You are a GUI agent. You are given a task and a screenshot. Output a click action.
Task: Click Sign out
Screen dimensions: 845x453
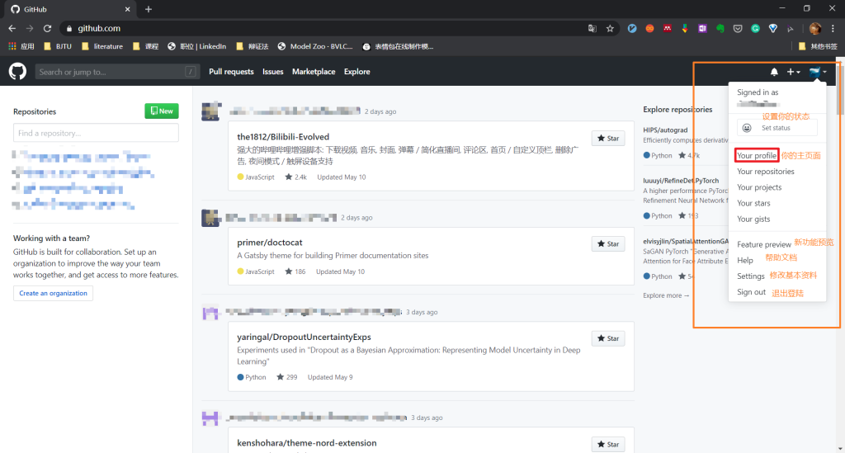coord(751,292)
